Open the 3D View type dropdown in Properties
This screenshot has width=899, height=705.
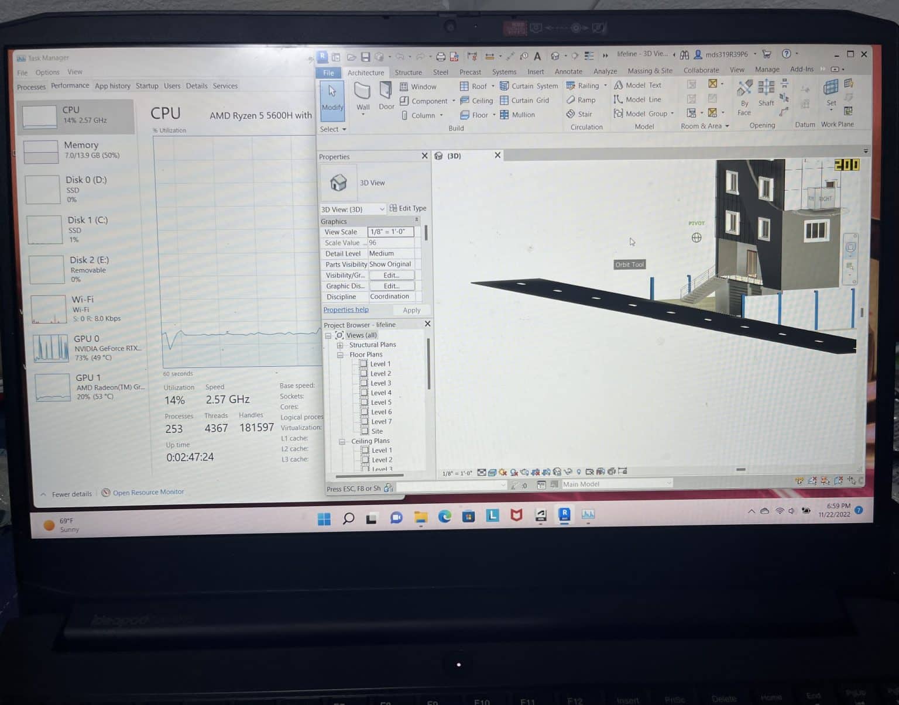(383, 209)
